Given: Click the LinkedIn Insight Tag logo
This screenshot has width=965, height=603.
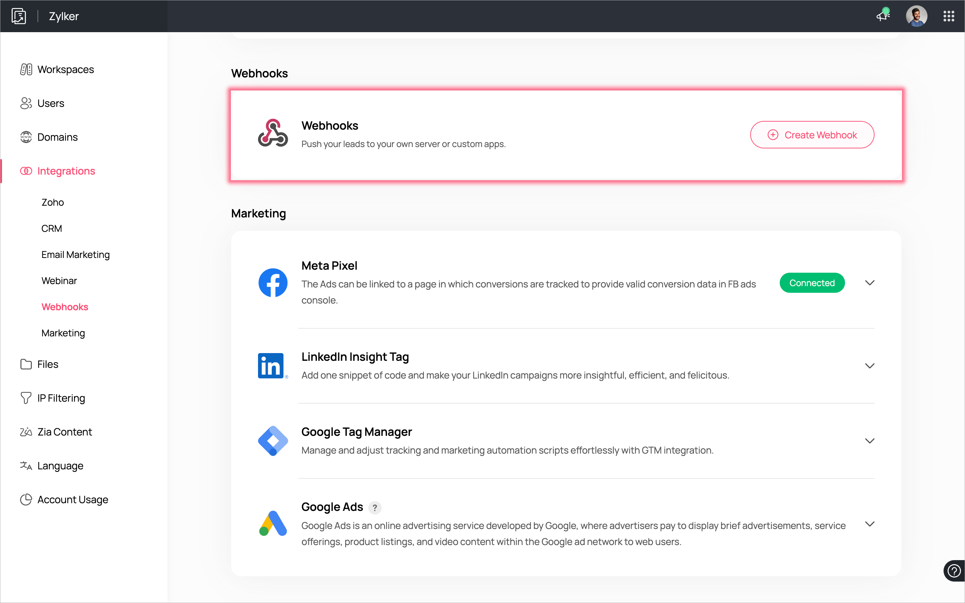Looking at the screenshot, I should pos(273,366).
